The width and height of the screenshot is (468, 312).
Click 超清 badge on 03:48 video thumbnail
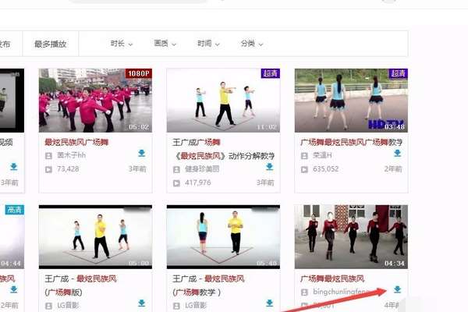(x=398, y=73)
